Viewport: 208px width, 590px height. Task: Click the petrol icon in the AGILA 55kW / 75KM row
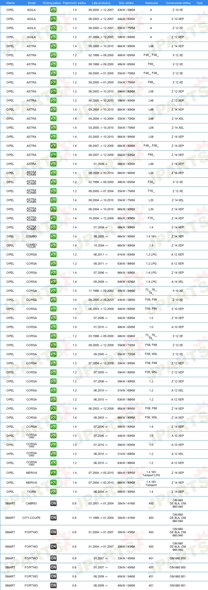tap(53, 28)
